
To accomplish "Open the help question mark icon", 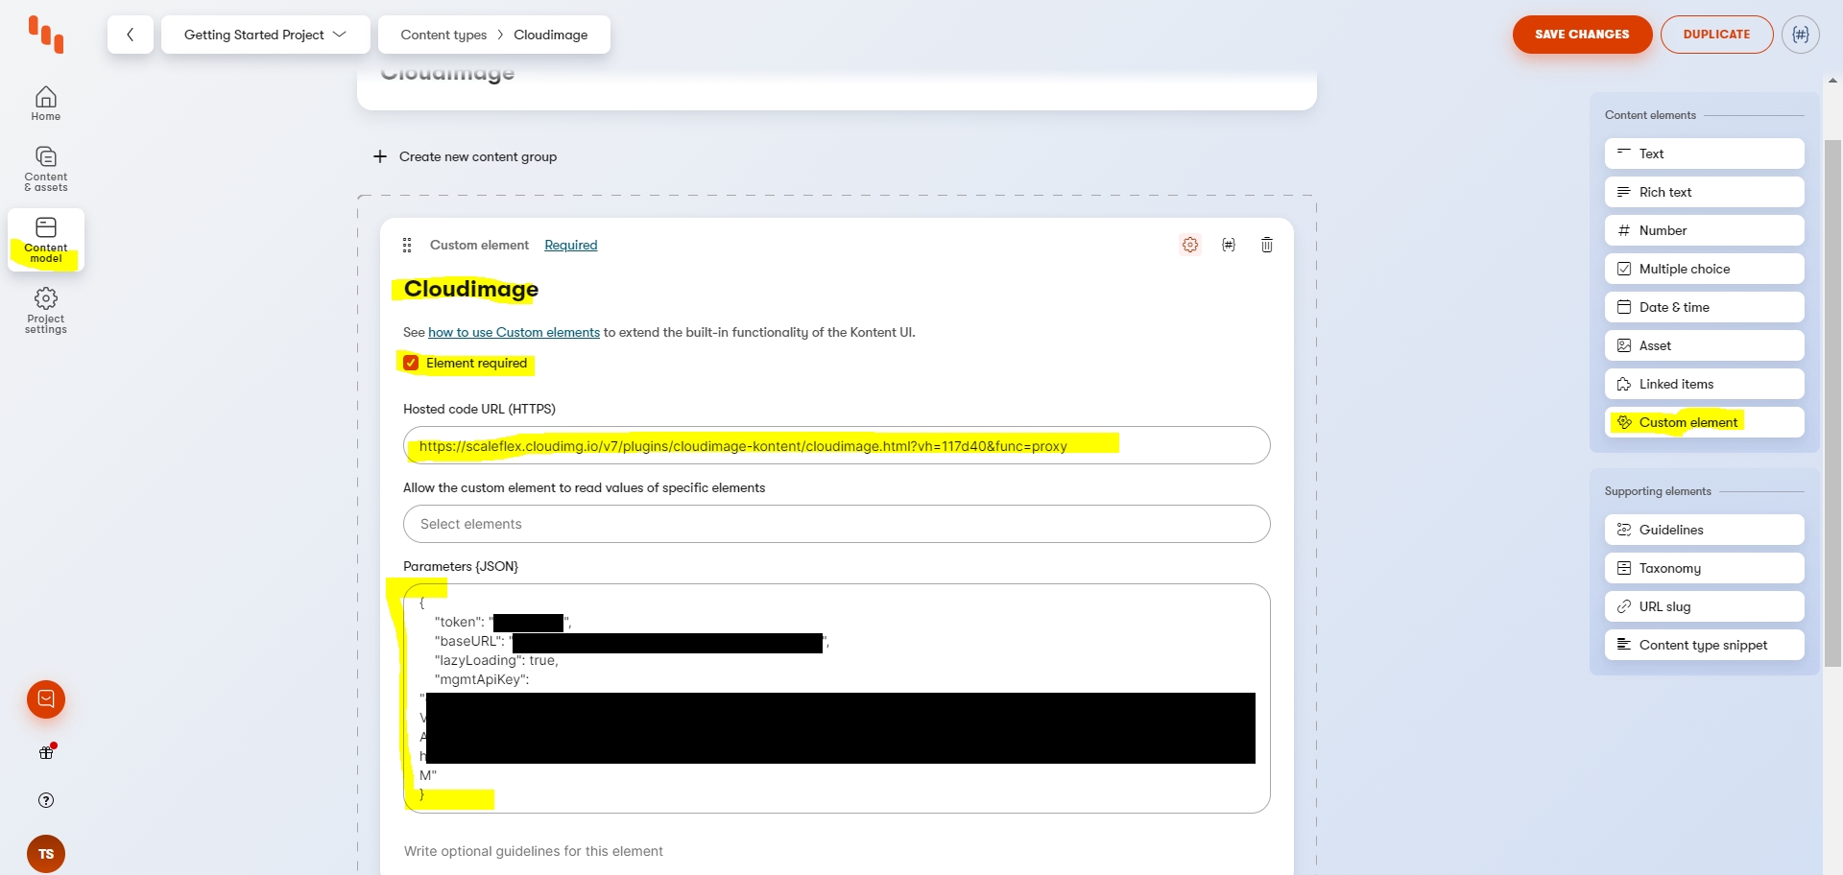I will point(46,800).
